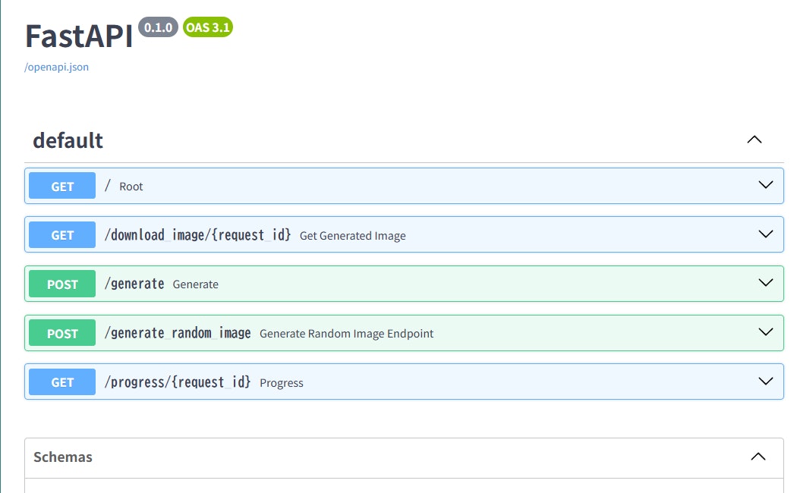
Task: Select the /generate_random_image path text
Action: click(178, 333)
